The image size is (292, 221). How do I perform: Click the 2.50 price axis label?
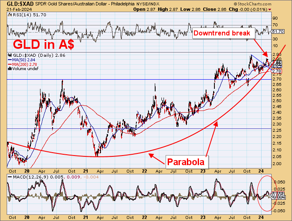(276, 101)
